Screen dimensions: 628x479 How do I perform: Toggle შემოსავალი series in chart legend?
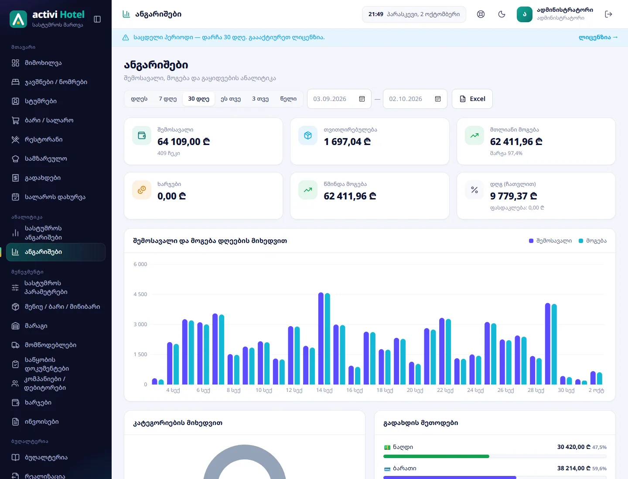point(550,241)
